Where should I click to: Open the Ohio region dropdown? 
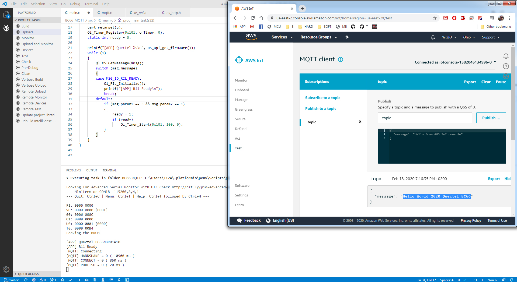point(469,37)
